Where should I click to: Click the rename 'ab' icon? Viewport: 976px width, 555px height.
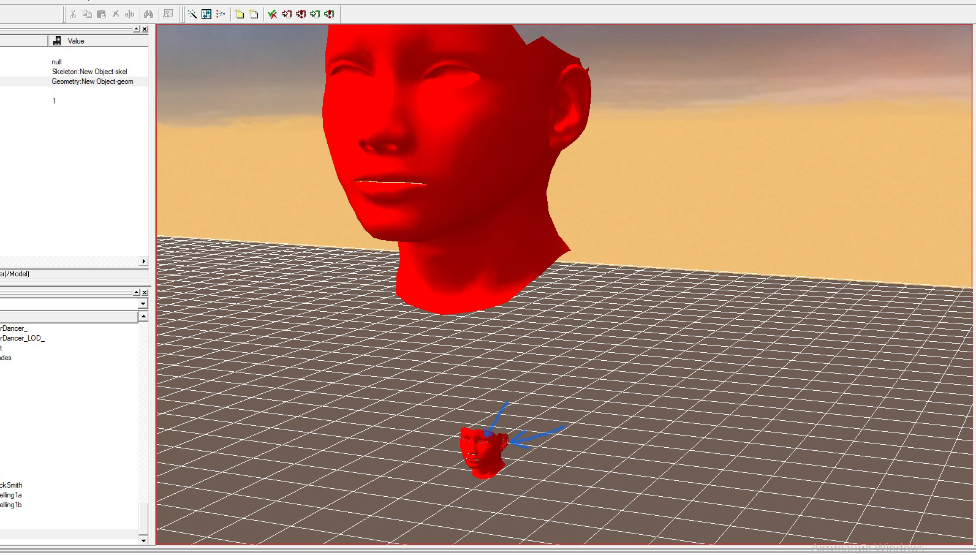pos(129,14)
